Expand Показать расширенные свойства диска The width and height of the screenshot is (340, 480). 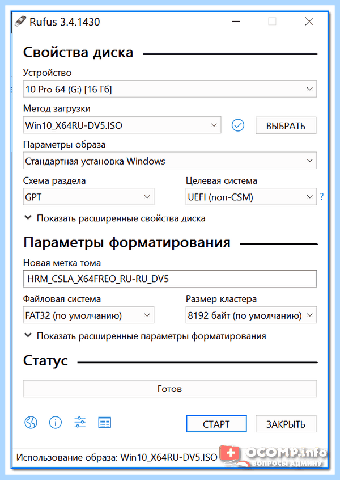click(x=114, y=218)
